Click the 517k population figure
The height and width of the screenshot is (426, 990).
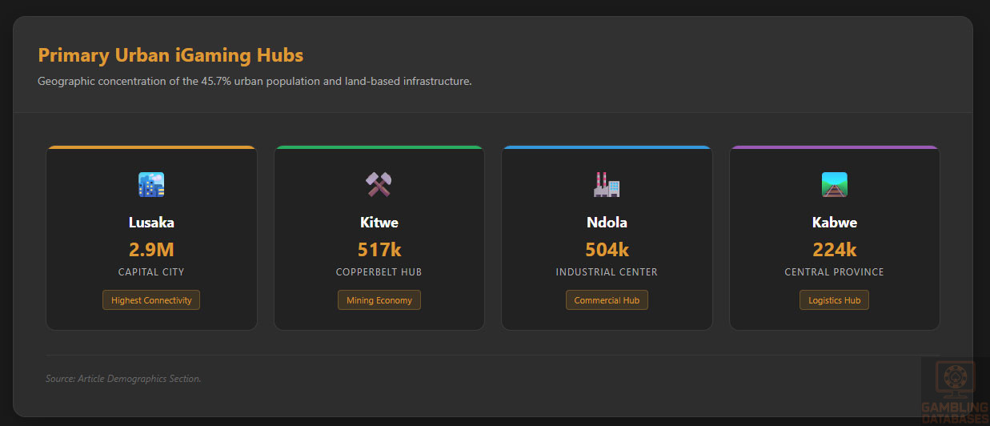379,249
